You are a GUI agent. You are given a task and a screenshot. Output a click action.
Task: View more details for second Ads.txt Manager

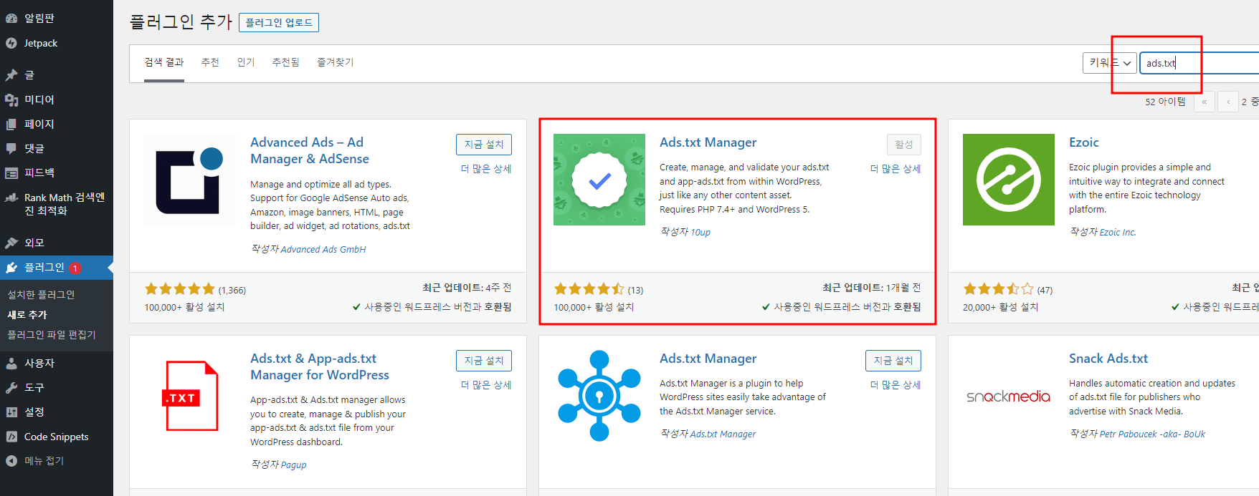coord(895,385)
